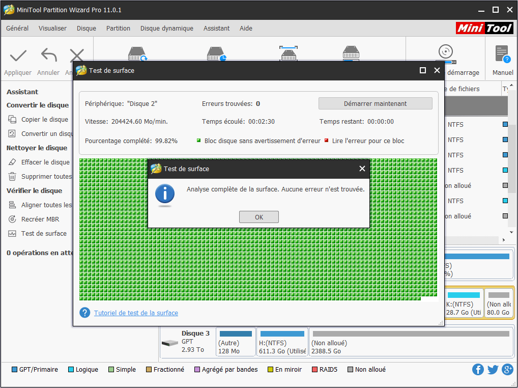Select the H:(NTFS) 611.3 Go partition
518x388 pixels.
point(282,342)
